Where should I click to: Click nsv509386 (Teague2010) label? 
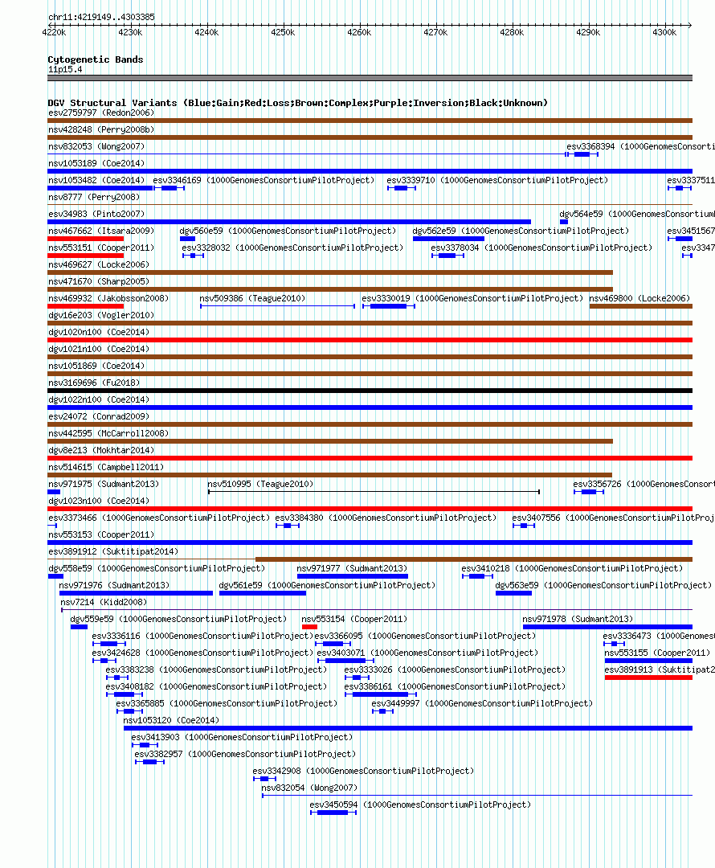point(252,298)
